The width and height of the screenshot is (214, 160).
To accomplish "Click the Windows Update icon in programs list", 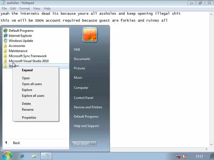I will (5, 41).
